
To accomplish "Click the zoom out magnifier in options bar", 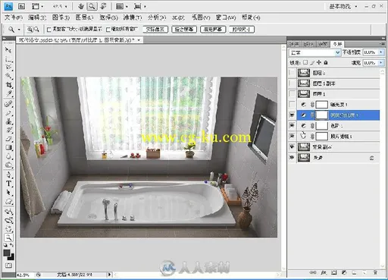I will pos(36,30).
